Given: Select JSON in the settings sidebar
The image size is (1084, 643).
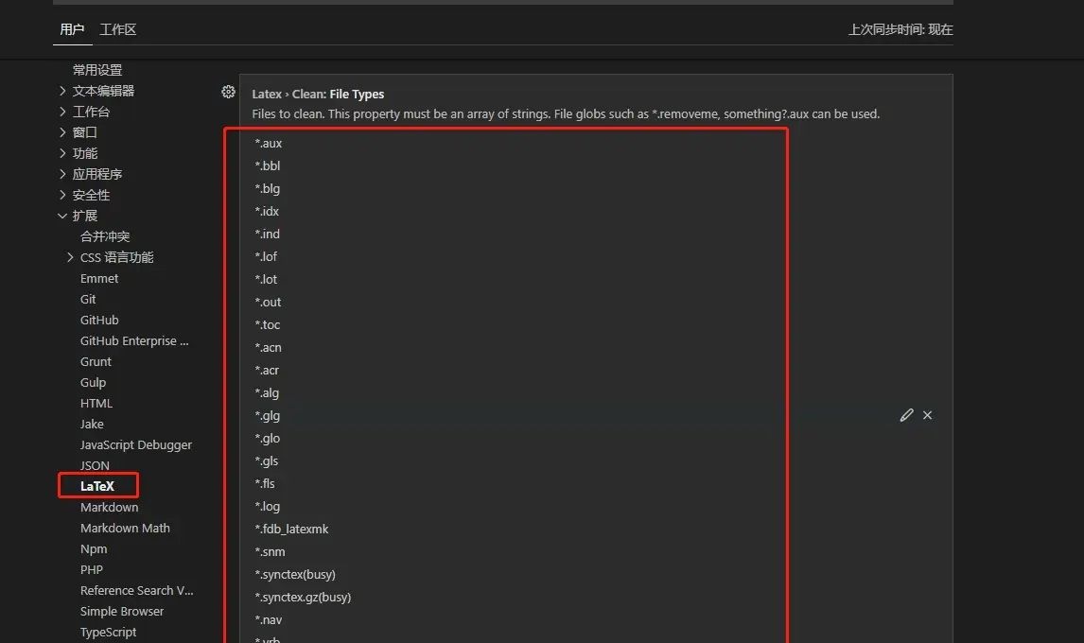Looking at the screenshot, I should pos(95,465).
